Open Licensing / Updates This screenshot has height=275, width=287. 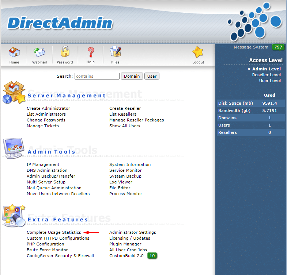tap(130, 238)
